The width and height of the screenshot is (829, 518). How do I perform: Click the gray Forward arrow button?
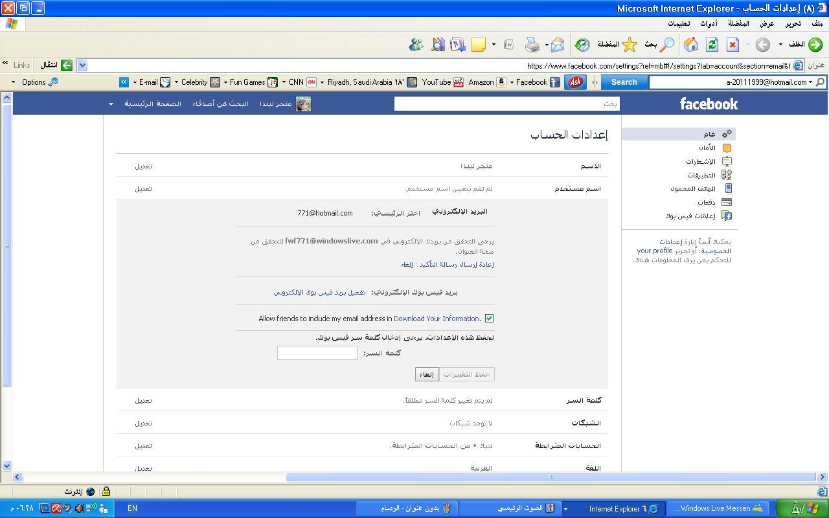[763, 45]
